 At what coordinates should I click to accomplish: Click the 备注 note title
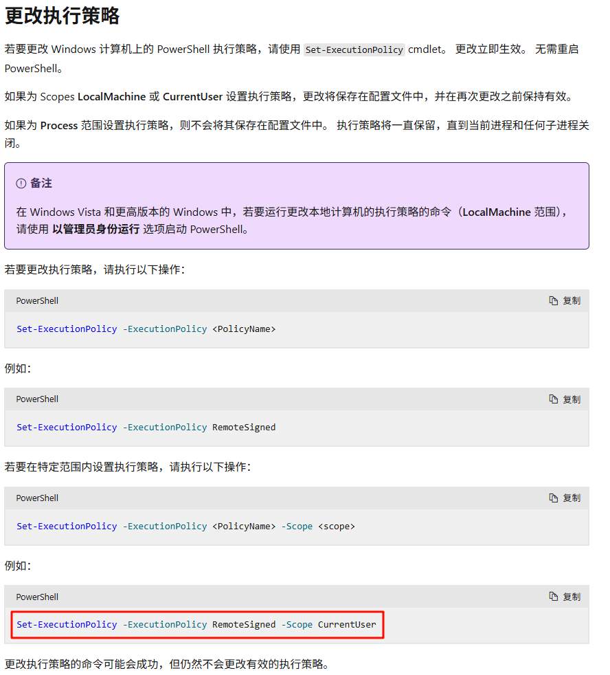click(41, 184)
